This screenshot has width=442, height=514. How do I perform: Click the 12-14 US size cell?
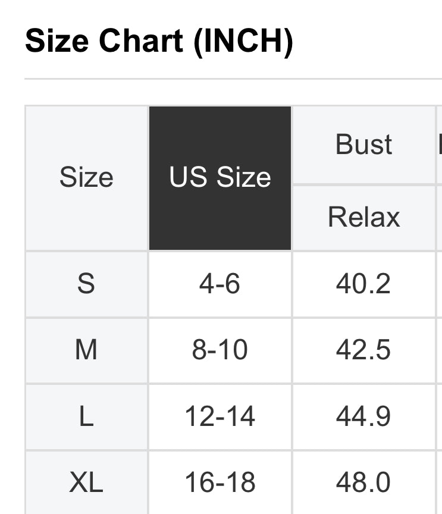(220, 416)
